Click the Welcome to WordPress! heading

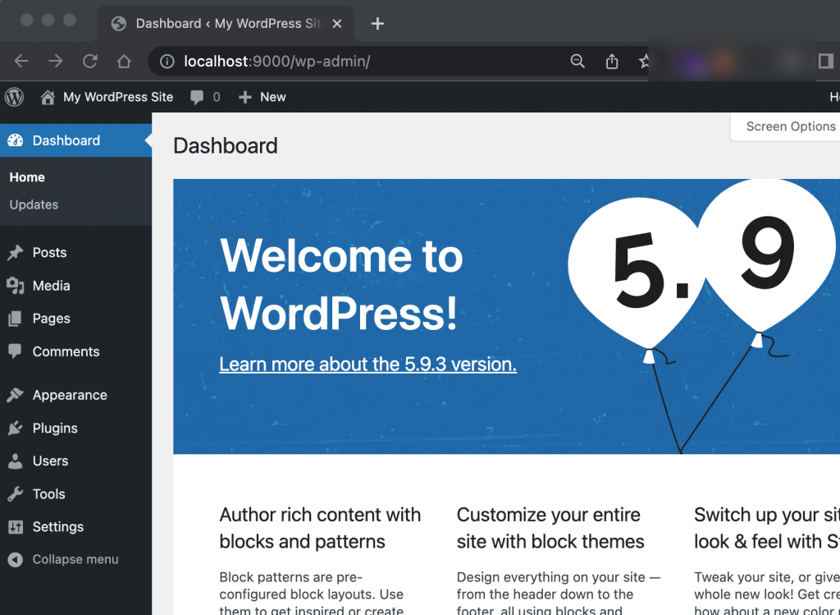coord(341,284)
